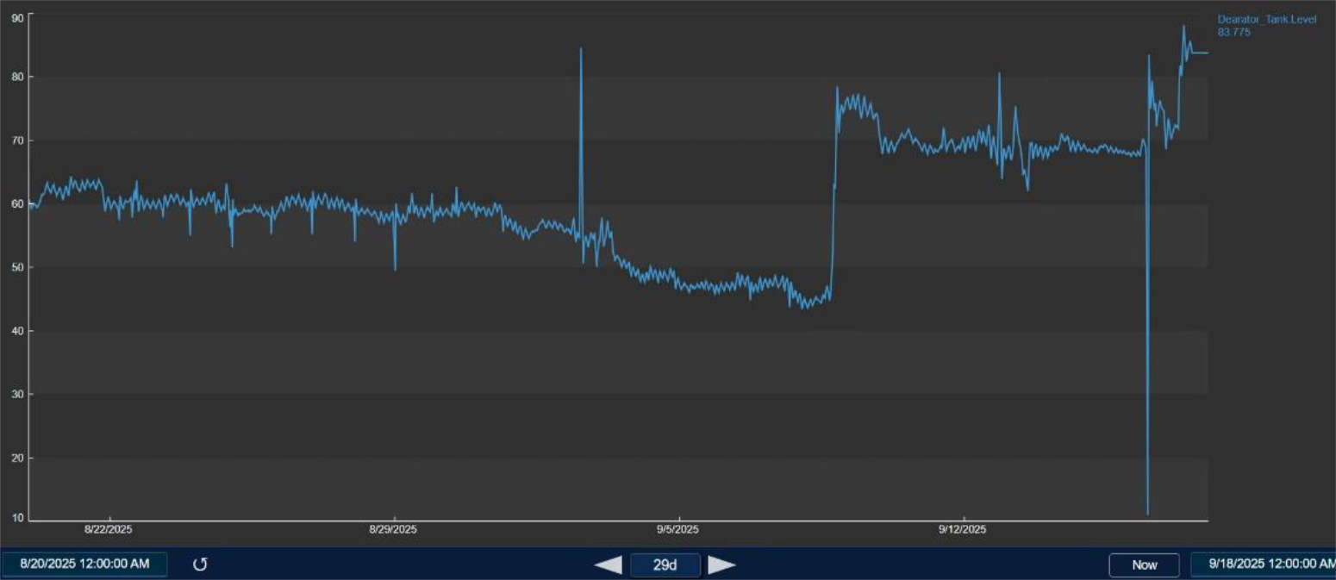Screen dimensions: 1336x580
Task: Edit the end date 9/18/2025 12:00:00 AM field
Action: (x=1264, y=564)
